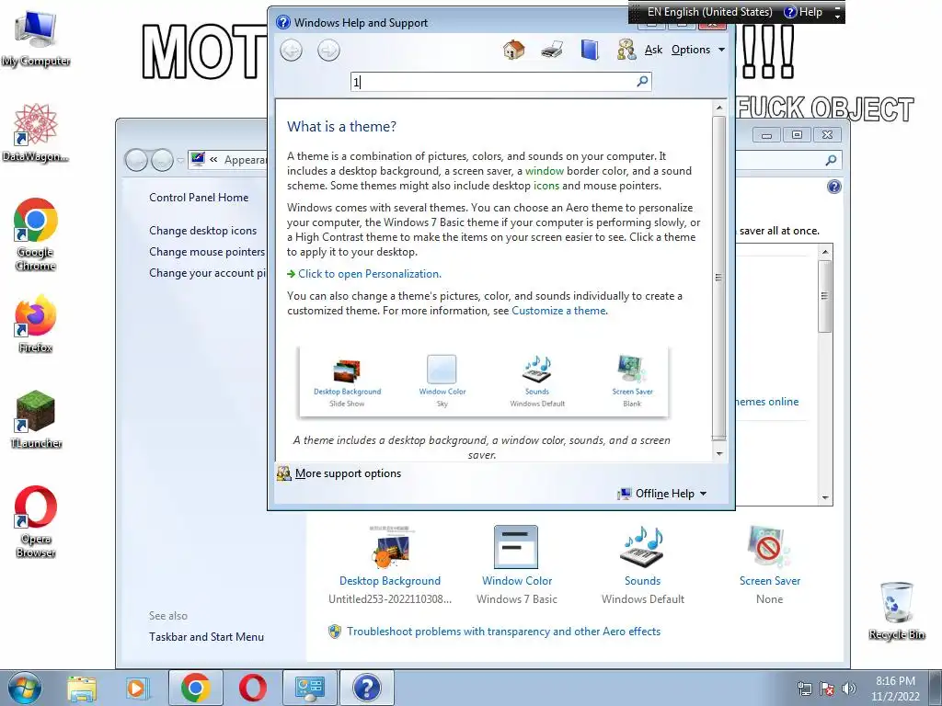
Task: Switch to Chrome in the taskbar
Action: pyautogui.click(x=195, y=688)
